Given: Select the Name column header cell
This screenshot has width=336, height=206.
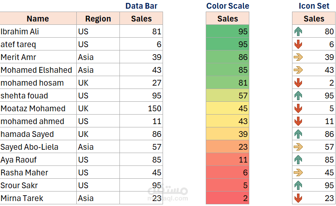Looking at the screenshot, I should click(x=38, y=19).
